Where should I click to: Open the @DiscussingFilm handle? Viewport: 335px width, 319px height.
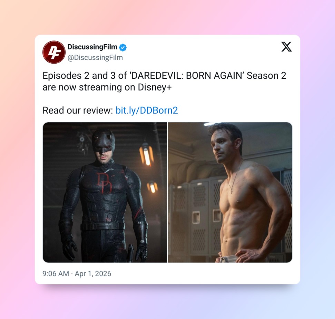pos(95,58)
